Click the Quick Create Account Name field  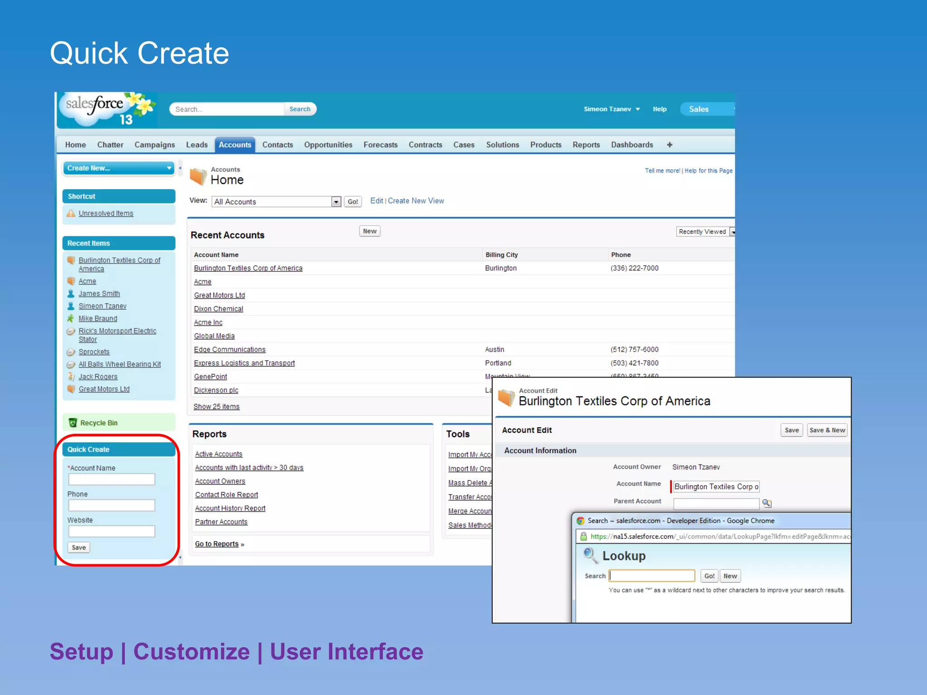click(112, 480)
